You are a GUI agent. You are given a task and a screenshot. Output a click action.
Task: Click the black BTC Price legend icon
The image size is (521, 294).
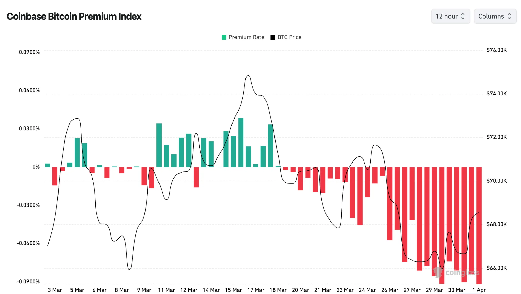[x=272, y=37]
